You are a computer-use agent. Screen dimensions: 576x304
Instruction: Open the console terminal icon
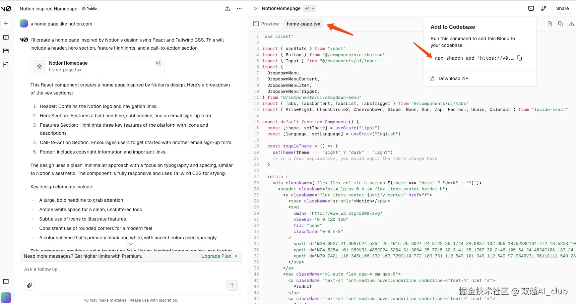531,8
